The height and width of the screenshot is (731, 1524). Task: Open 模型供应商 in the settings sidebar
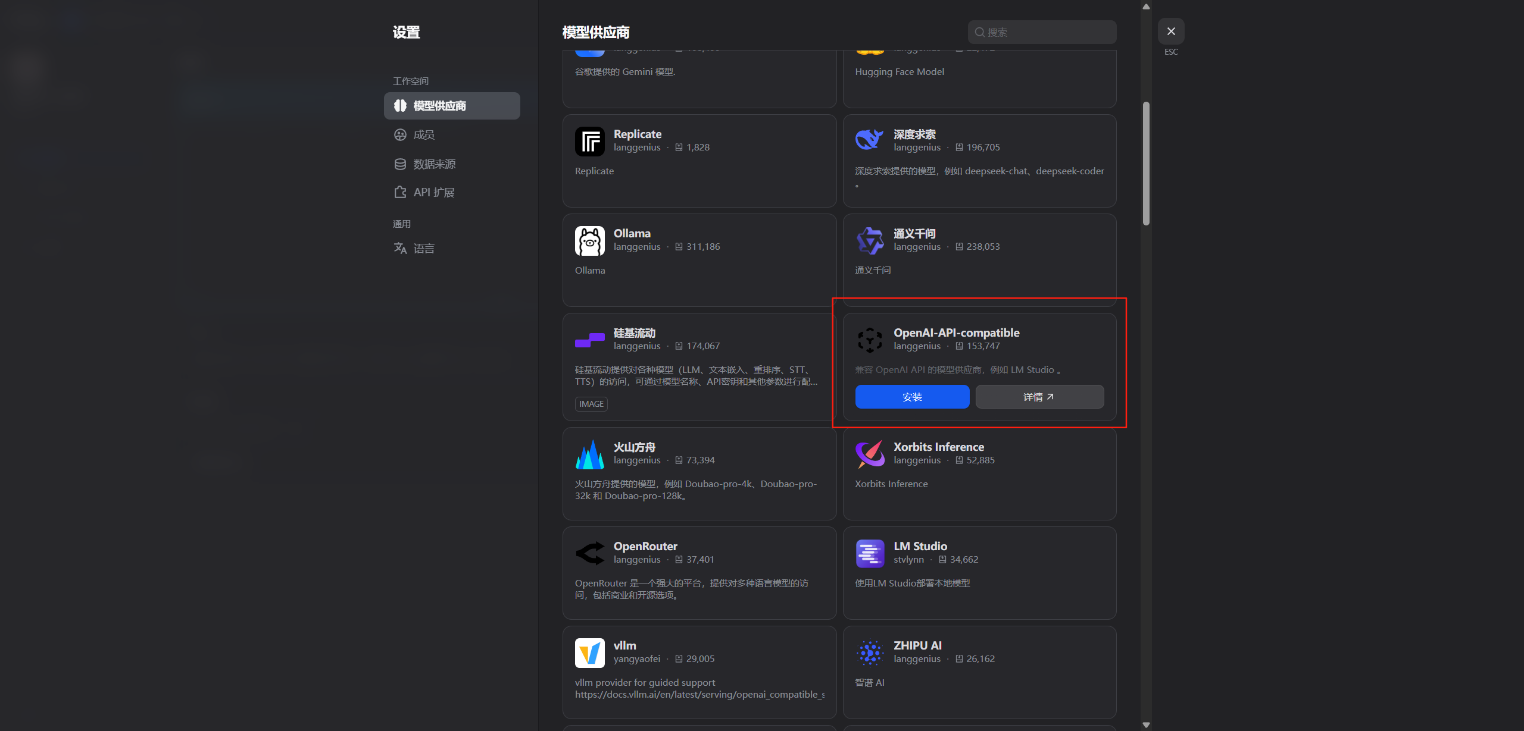(452, 106)
